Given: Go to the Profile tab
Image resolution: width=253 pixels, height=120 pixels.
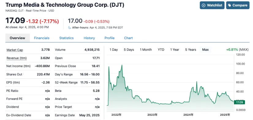Looking at the screenshot, I should [110, 38].
